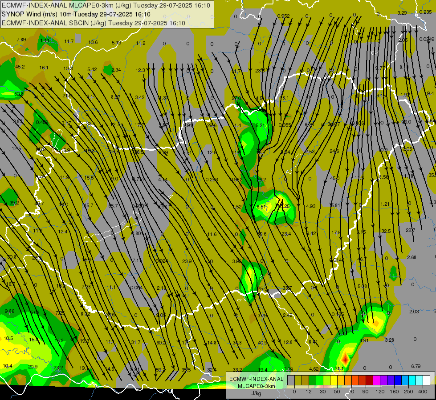
Task: Click the gray swatch in the legend
Action: [291, 380]
